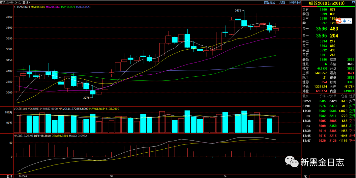
Task: Select the 笔 tab under trade list
Action: pyautogui.click(x=305, y=176)
